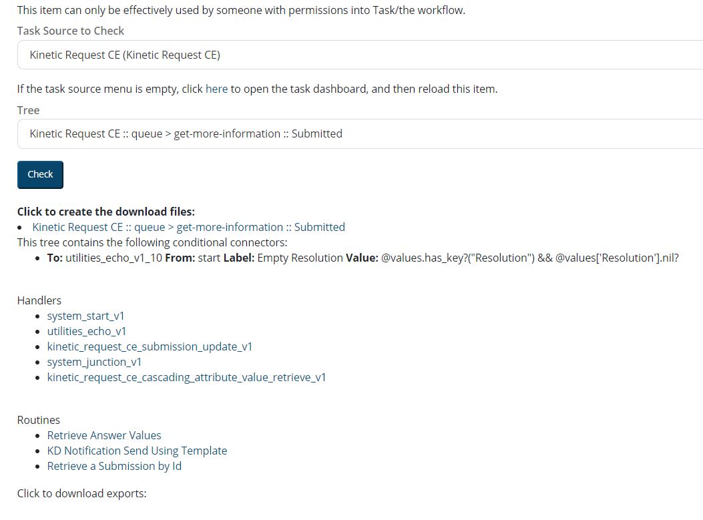Open the Tree selection dropdown
This screenshot has width=703, height=520.
click(360, 134)
